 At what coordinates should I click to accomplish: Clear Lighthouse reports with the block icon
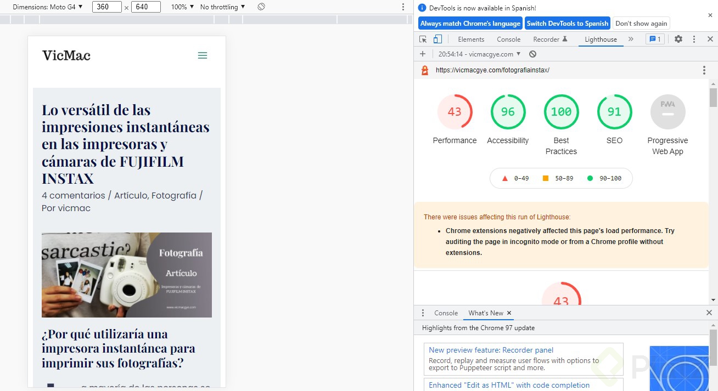pos(531,54)
